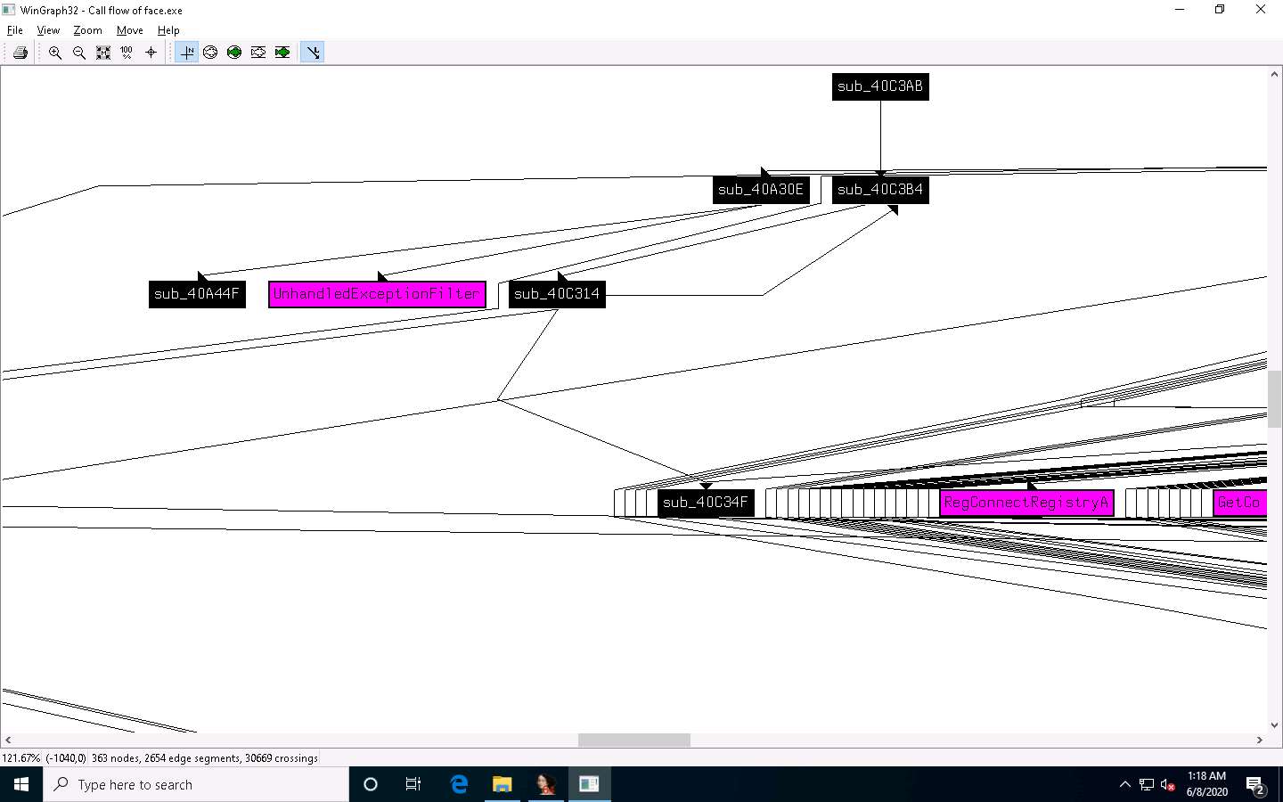Open Cortana from the taskbar
This screenshot has width=1283, height=802.
tap(371, 784)
